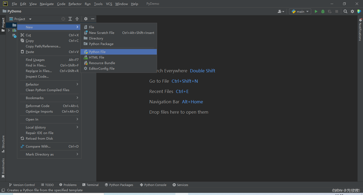363x195 pixels.
Task: Open the TODO tool window
Action: point(47,185)
